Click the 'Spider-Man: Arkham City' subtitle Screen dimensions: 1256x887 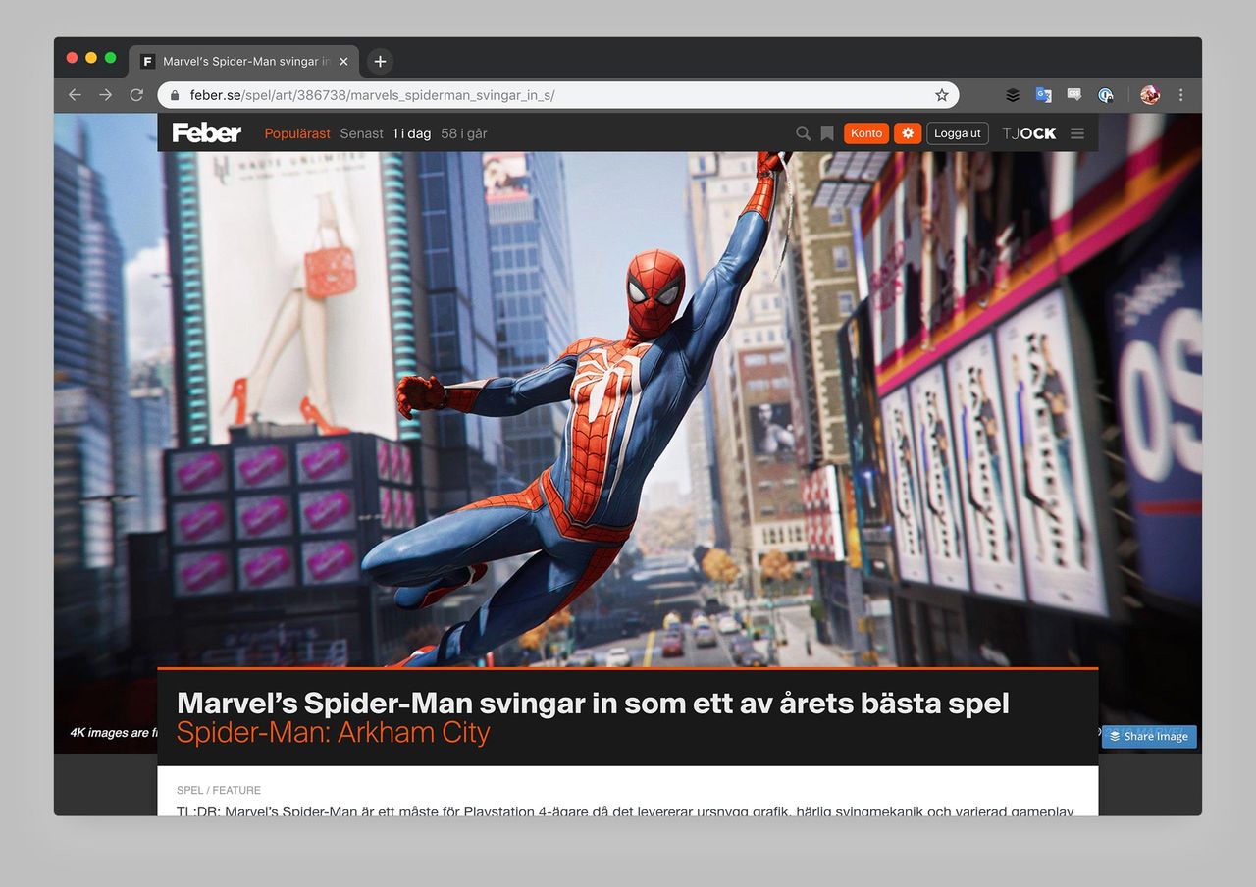333,733
